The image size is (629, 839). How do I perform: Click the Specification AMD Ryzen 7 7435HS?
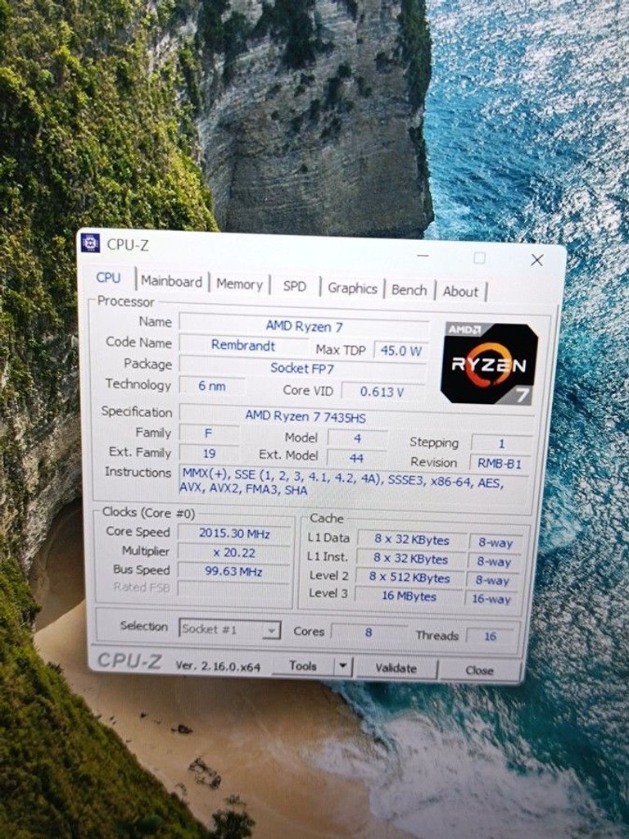[x=356, y=416]
